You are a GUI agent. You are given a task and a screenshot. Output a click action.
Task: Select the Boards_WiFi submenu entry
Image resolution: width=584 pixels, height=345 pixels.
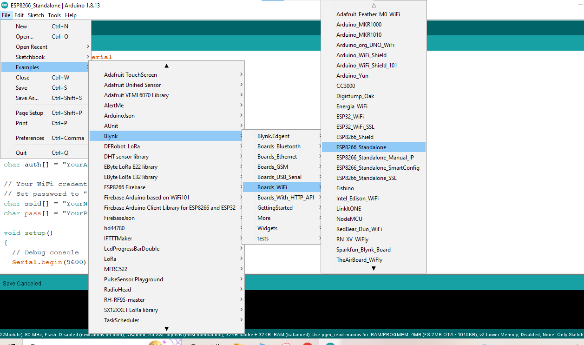[x=282, y=187]
